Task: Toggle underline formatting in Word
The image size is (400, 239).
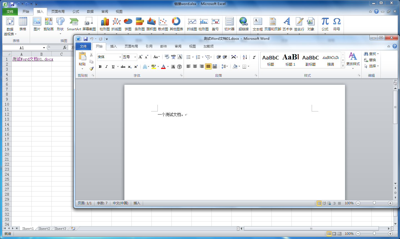Action: click(113, 67)
